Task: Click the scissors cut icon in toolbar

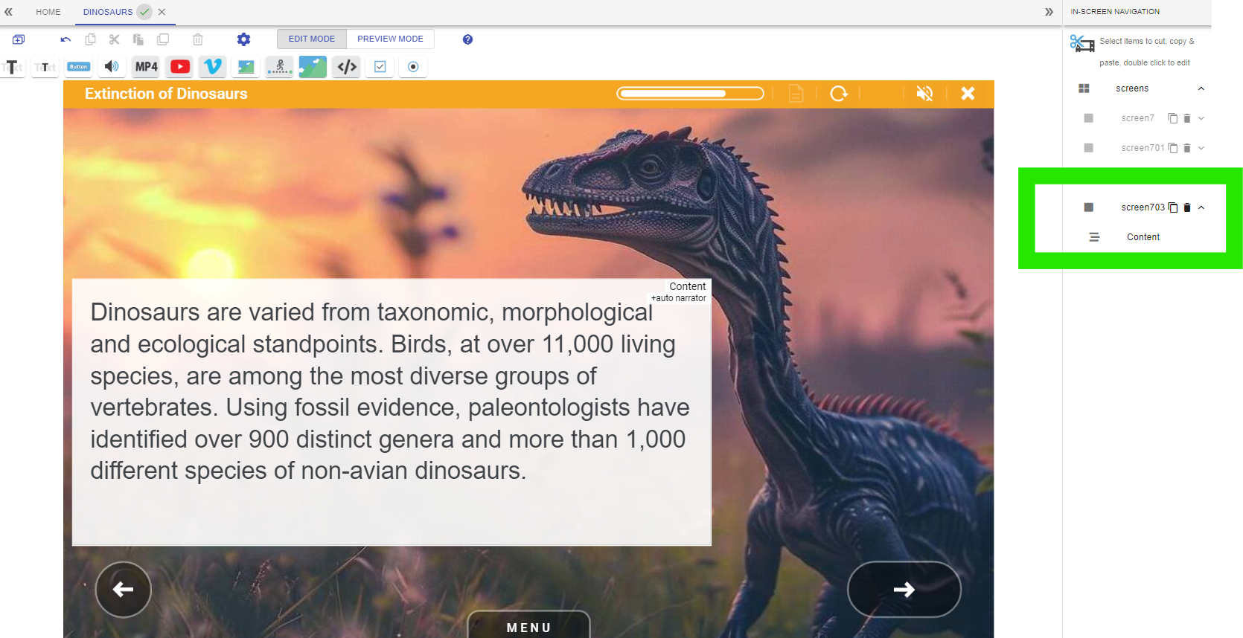Action: pos(114,39)
